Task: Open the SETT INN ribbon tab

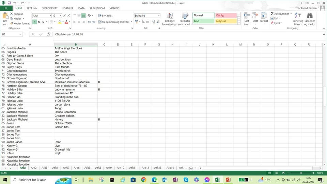Action: [x=32, y=8]
